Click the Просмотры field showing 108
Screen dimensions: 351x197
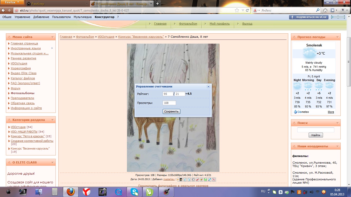[x=169, y=103]
